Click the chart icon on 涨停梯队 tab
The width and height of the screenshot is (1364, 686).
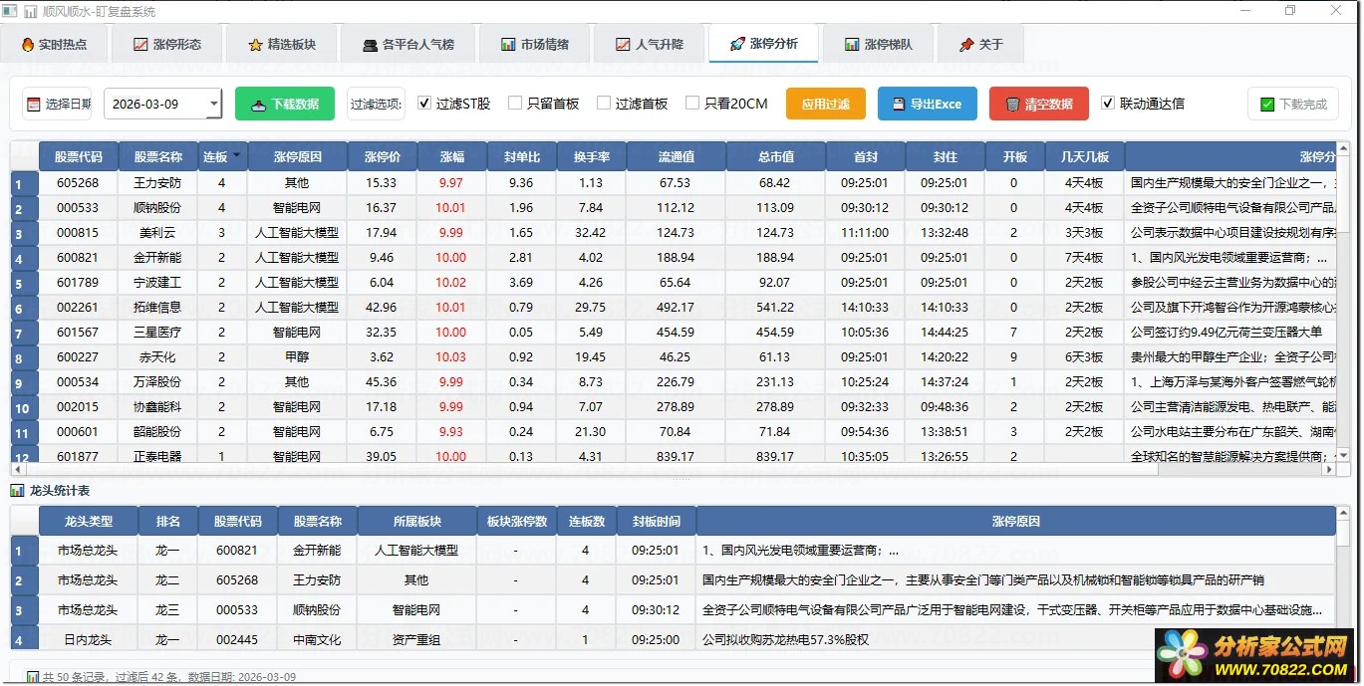coord(852,45)
